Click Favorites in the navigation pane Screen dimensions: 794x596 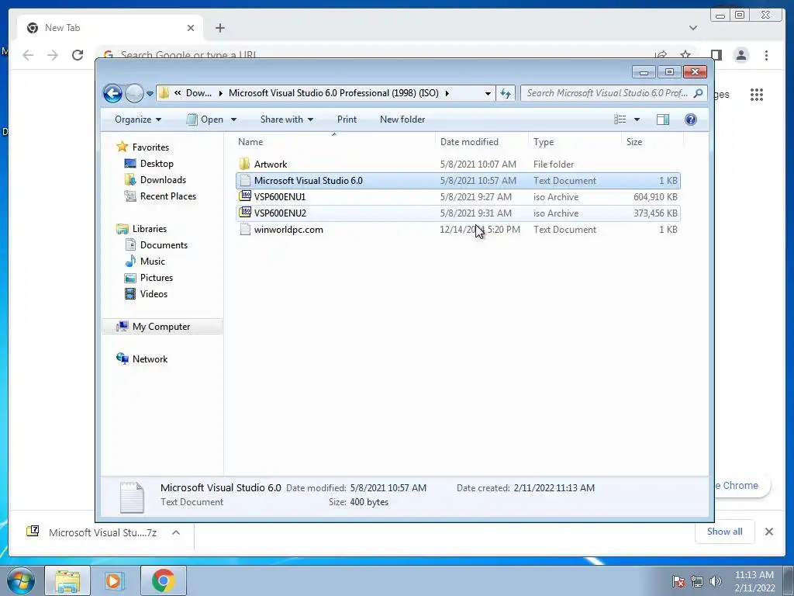[150, 147]
